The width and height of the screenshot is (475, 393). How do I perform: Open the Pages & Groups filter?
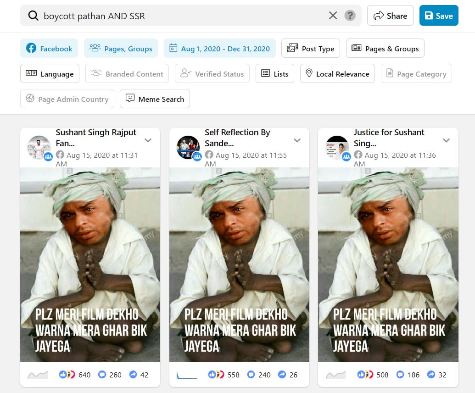pos(385,49)
